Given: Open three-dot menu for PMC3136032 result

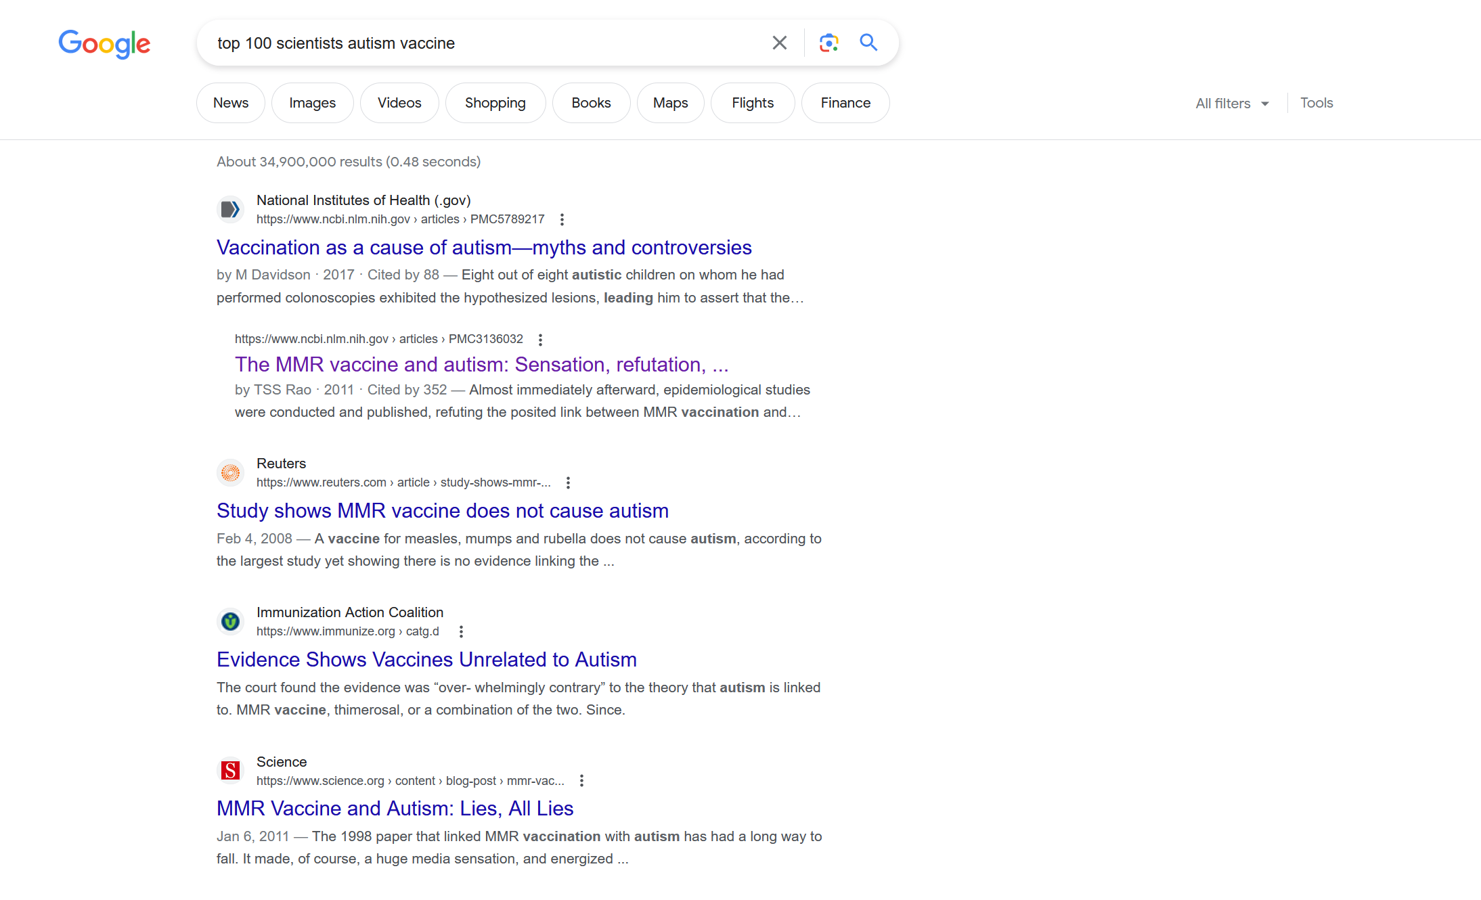Looking at the screenshot, I should tap(540, 340).
